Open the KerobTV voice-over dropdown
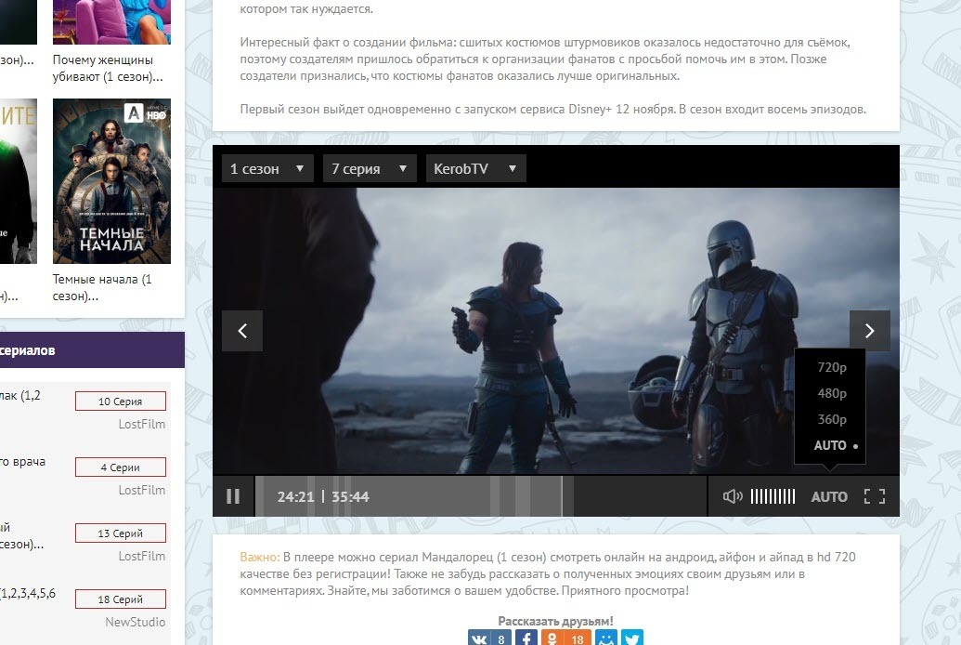 (475, 168)
